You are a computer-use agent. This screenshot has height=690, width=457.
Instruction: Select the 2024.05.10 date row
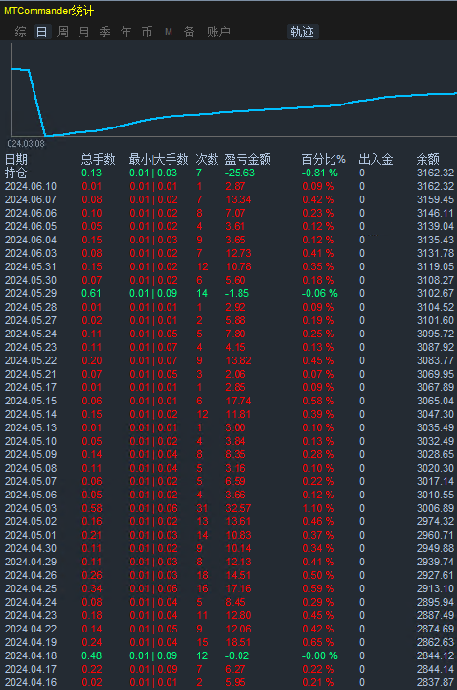[228, 441]
